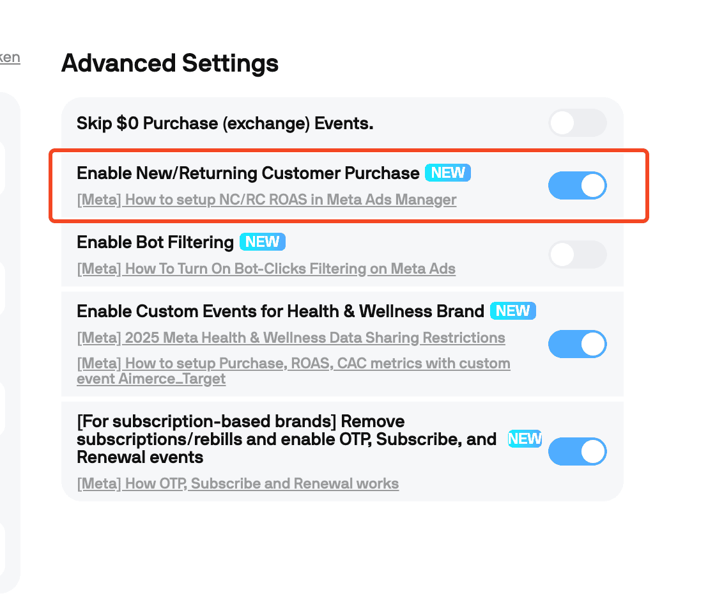Disable subscription-based brands OTP/Renewal toggle
Screen dimensions: 708x596
point(577,451)
